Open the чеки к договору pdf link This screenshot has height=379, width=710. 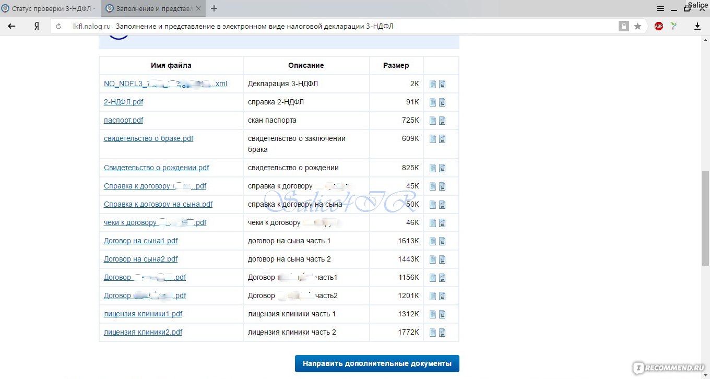click(x=155, y=222)
